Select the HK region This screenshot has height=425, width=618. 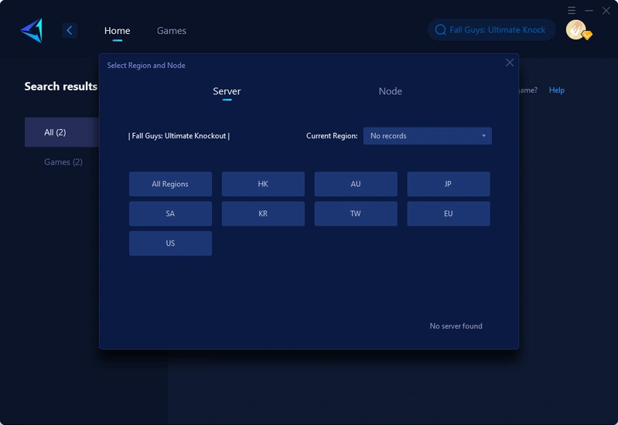pos(263,184)
